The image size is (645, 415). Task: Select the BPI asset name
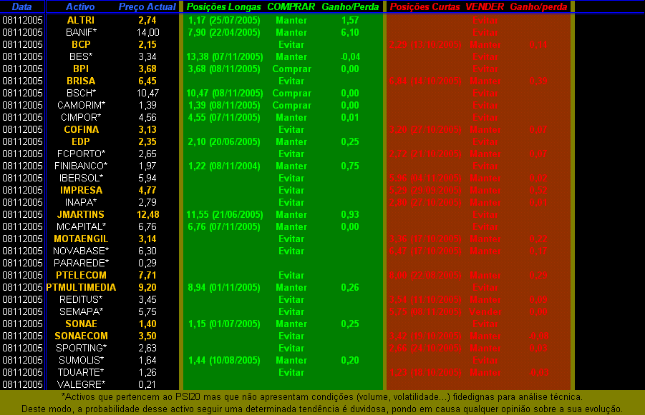pyautogui.click(x=81, y=69)
